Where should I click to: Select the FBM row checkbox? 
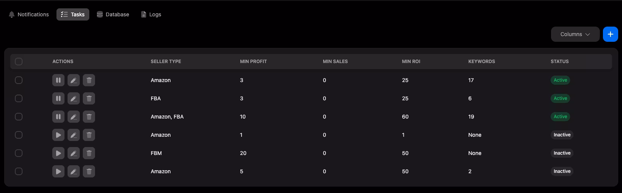[19, 153]
